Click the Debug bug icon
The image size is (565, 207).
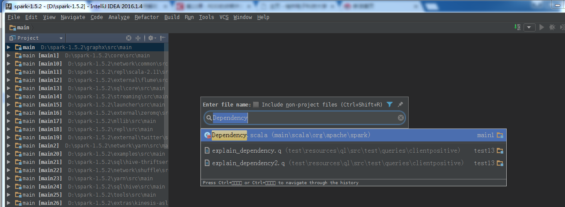552,27
